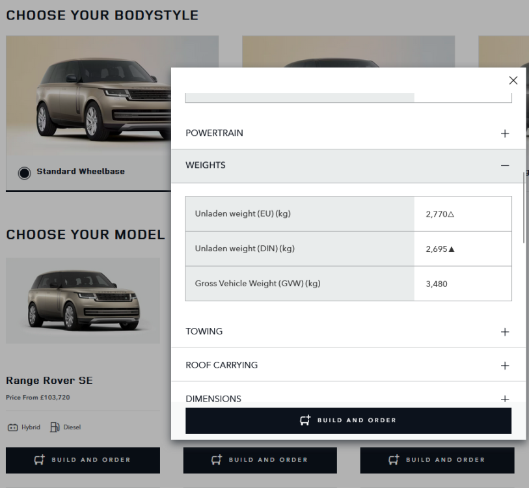Click the popup vertical scrollbar

pyautogui.click(x=524, y=207)
